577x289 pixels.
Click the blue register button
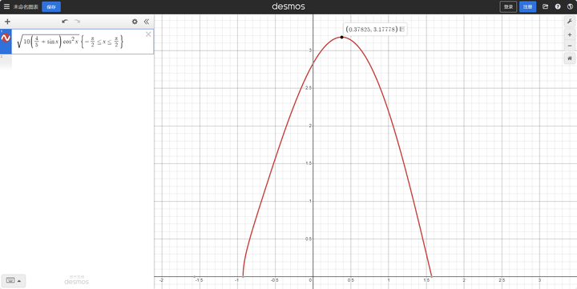click(527, 6)
